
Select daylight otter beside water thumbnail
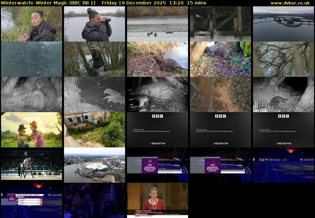point(157,59)
